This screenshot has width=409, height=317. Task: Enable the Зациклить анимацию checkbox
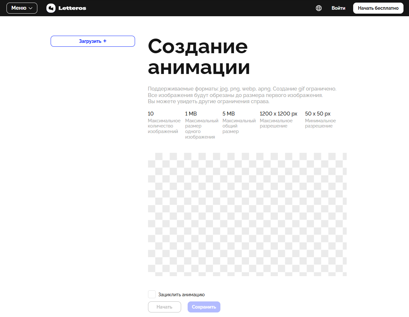tap(152, 294)
